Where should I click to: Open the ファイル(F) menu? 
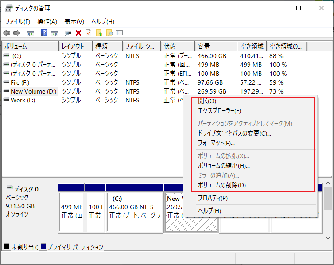(17, 22)
